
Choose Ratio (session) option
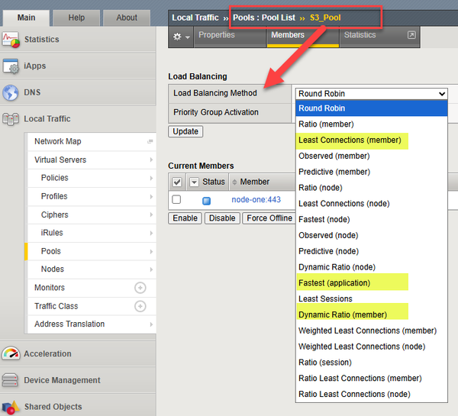[x=371, y=363]
